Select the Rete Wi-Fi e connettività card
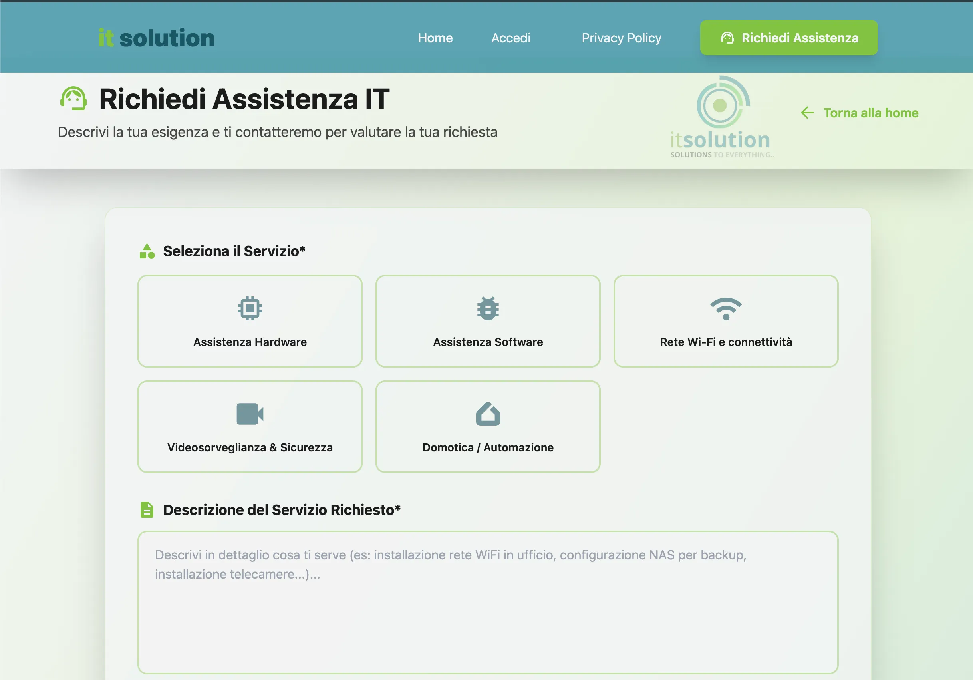This screenshot has width=973, height=680. click(x=725, y=321)
